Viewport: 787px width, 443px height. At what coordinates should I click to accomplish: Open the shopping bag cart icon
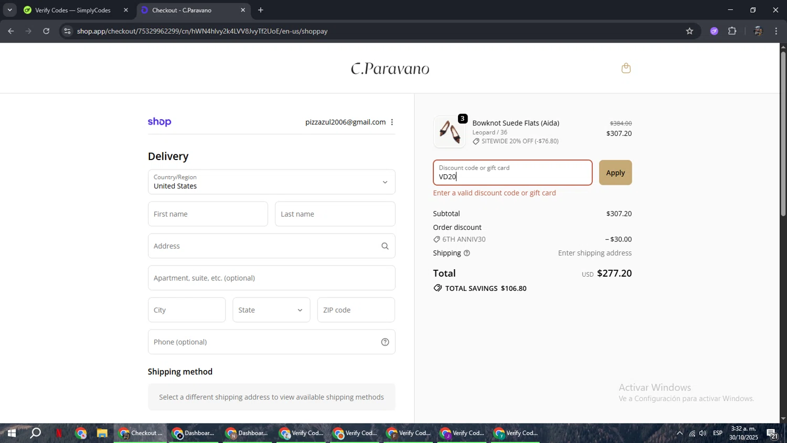pos(626,68)
